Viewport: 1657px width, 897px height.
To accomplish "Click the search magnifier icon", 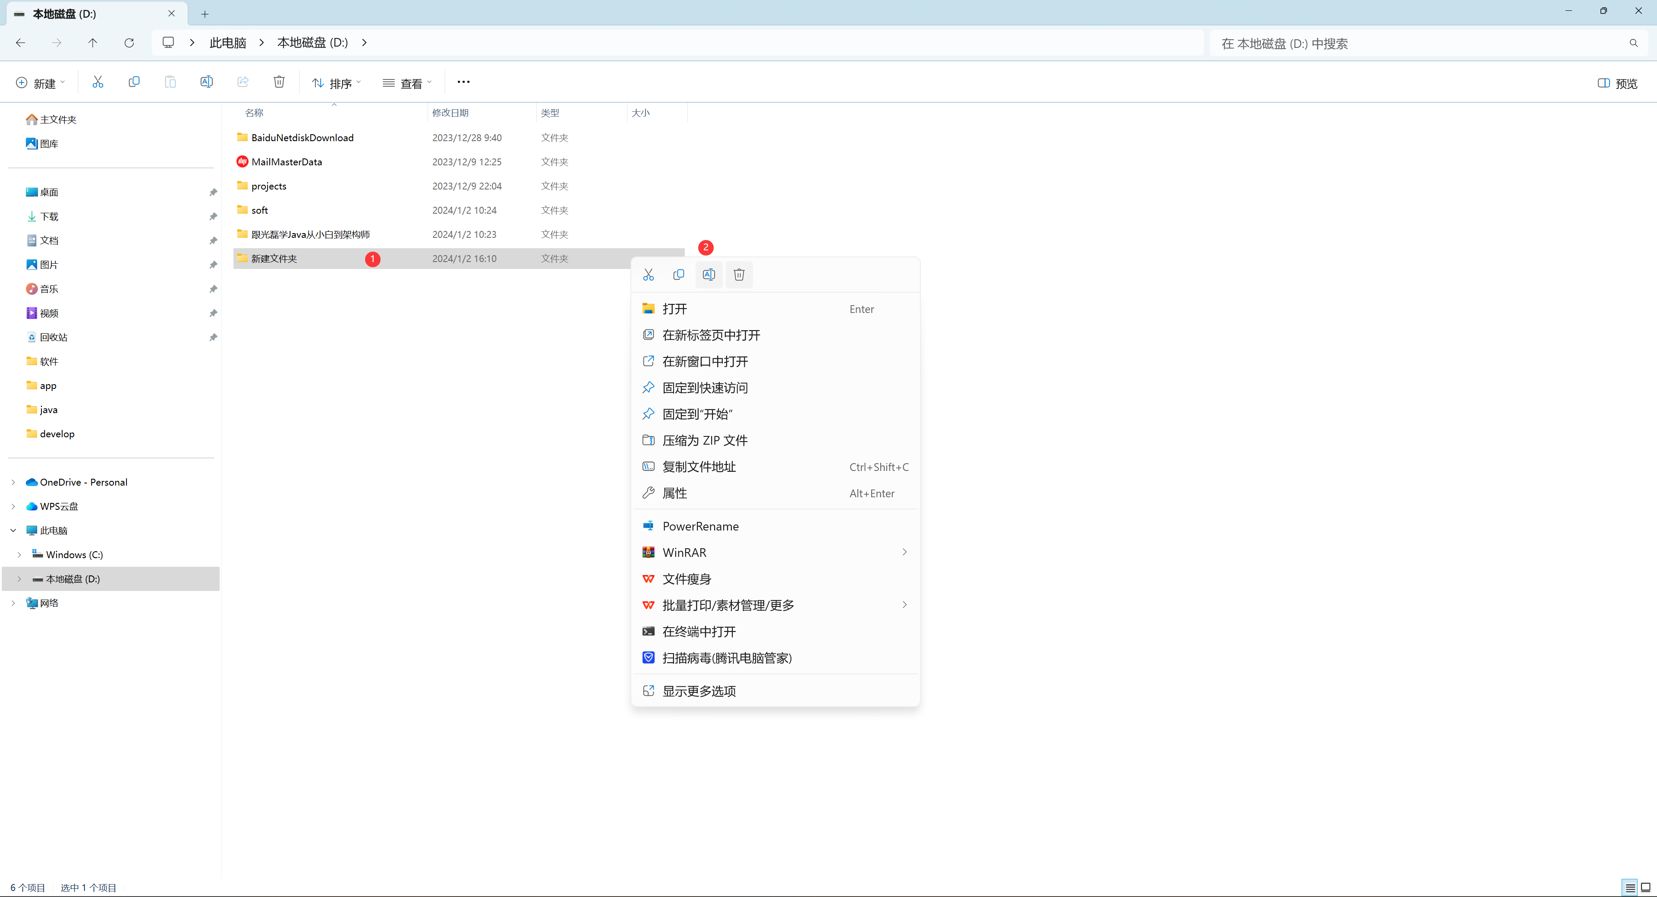I will coord(1634,43).
